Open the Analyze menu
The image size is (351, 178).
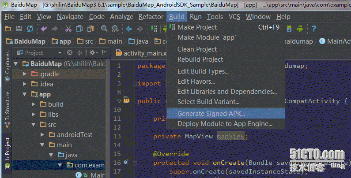coord(121,17)
